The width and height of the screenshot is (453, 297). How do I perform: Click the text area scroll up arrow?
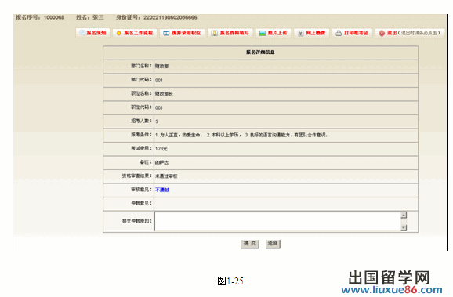point(404,215)
